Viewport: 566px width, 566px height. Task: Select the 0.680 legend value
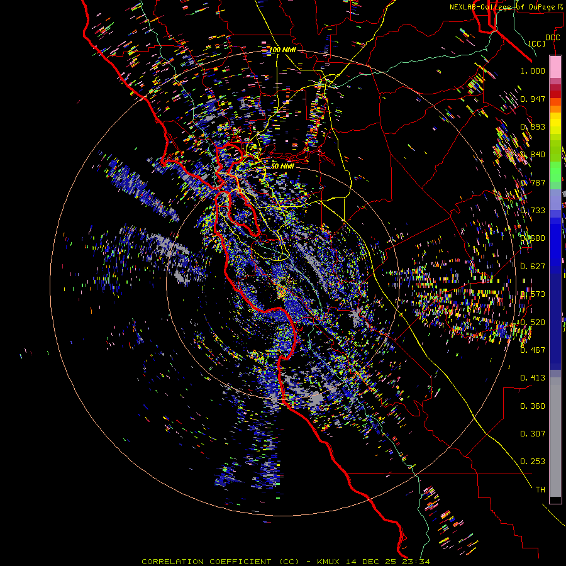[x=533, y=238]
